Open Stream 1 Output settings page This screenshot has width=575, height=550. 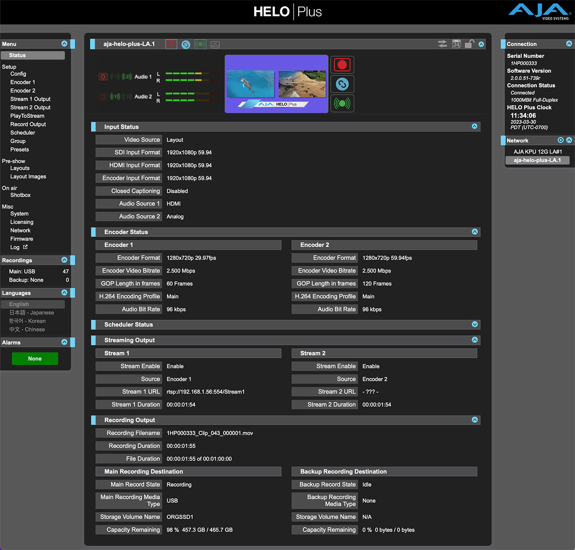[x=30, y=99]
